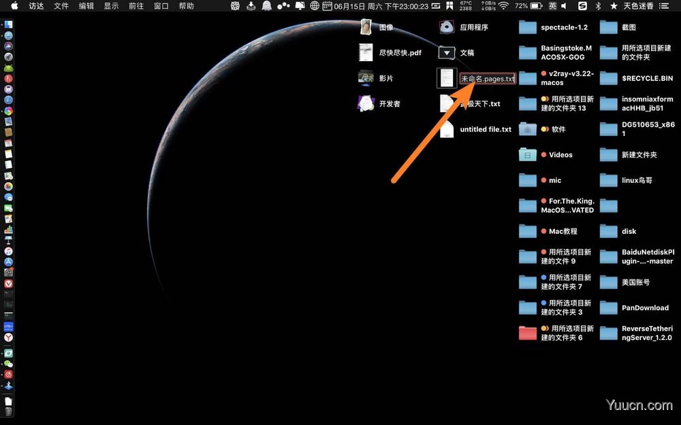681x425 pixels.
Task: Open Launchpad rocket in Dock
Action: pos(8,57)
